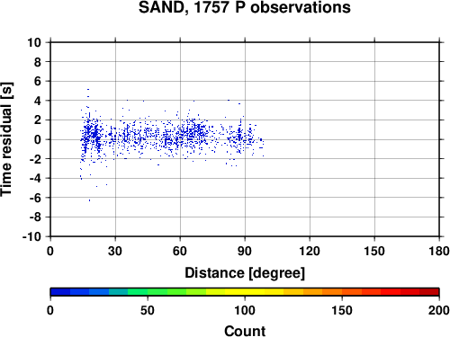Screen dimensions: 450x337
Task: Select the orange colorbar segment near 150
Action: (x=332, y=292)
